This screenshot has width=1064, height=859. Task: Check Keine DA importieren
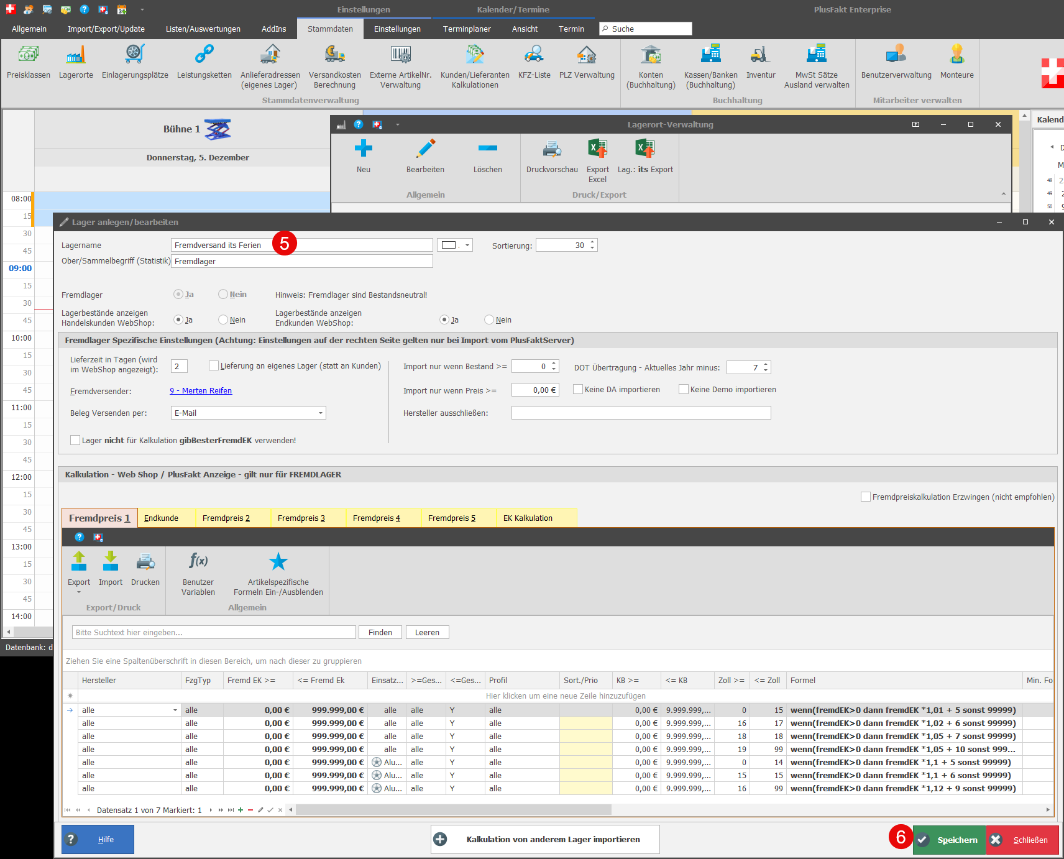coord(578,389)
